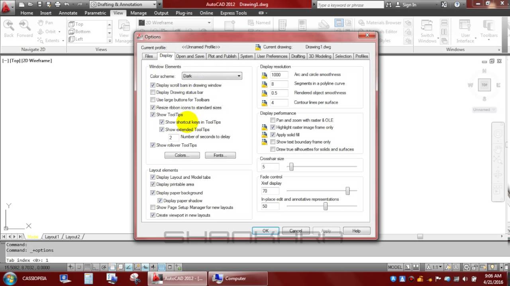Open the Calculator from taskbar
This screenshot has height=286, width=510.
click(x=88, y=278)
